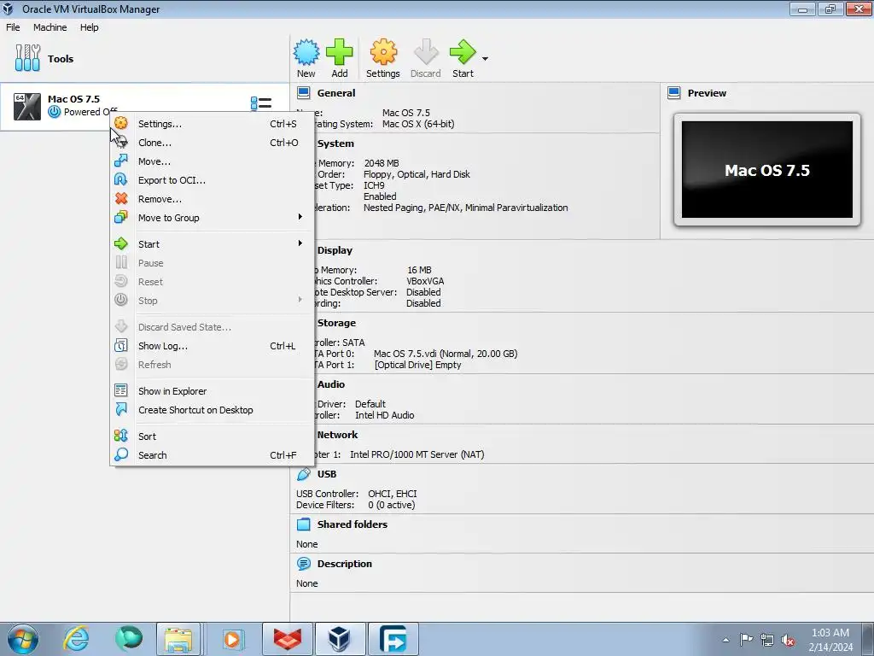Click the USB plug section icon
Screen dimensions: 874x656
coord(304,474)
